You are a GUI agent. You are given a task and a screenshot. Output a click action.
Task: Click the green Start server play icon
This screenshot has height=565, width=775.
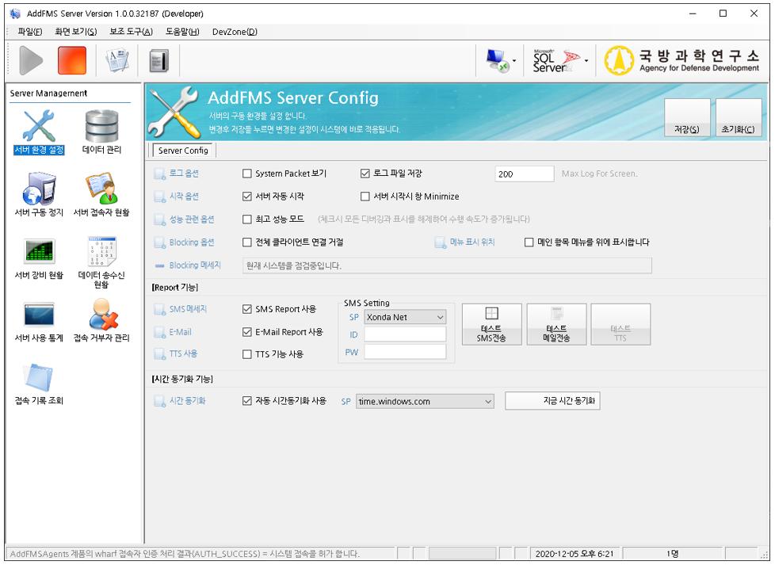[x=31, y=60]
